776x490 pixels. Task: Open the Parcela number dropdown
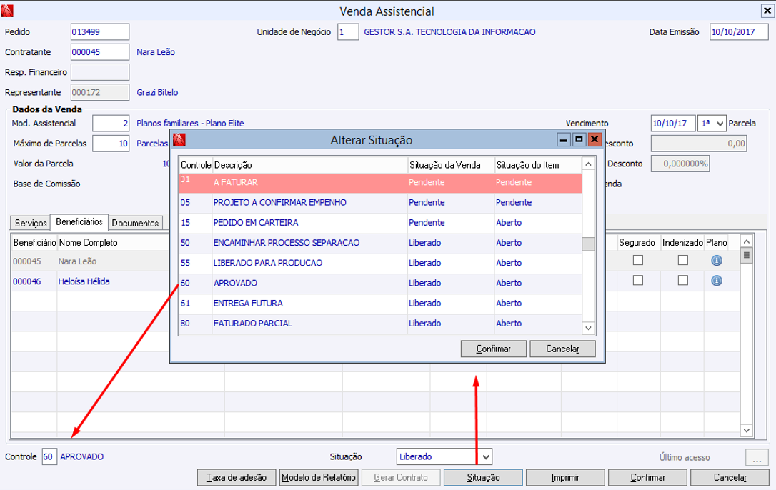pos(720,124)
